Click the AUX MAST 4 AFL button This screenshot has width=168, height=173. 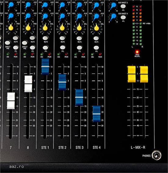click(x=123, y=17)
